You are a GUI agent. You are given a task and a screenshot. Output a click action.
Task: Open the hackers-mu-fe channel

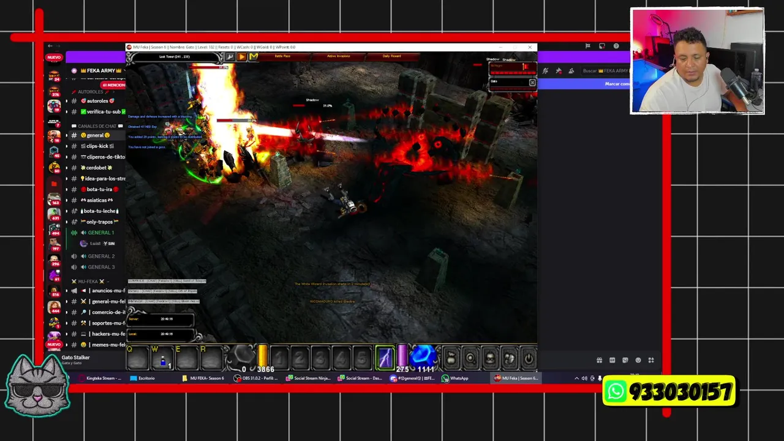tap(97, 334)
